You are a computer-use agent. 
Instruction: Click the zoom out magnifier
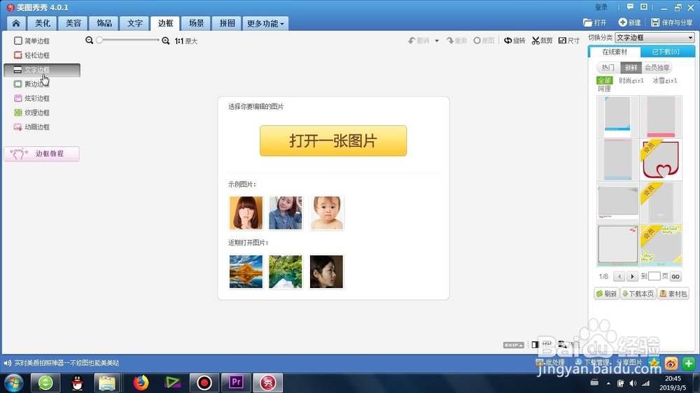(90, 41)
